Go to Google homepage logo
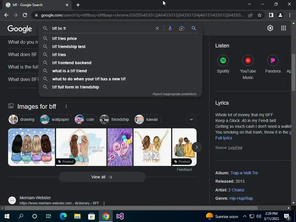The image size is (296, 222). point(20,29)
